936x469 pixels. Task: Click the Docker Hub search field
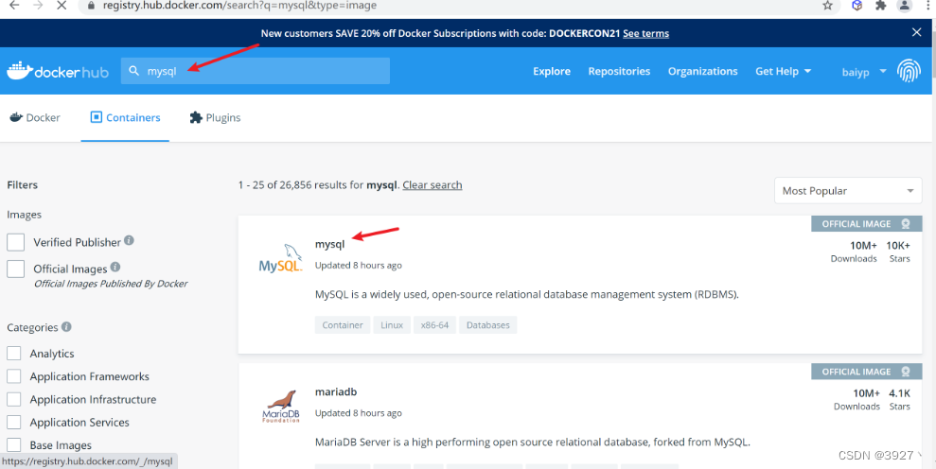(256, 71)
